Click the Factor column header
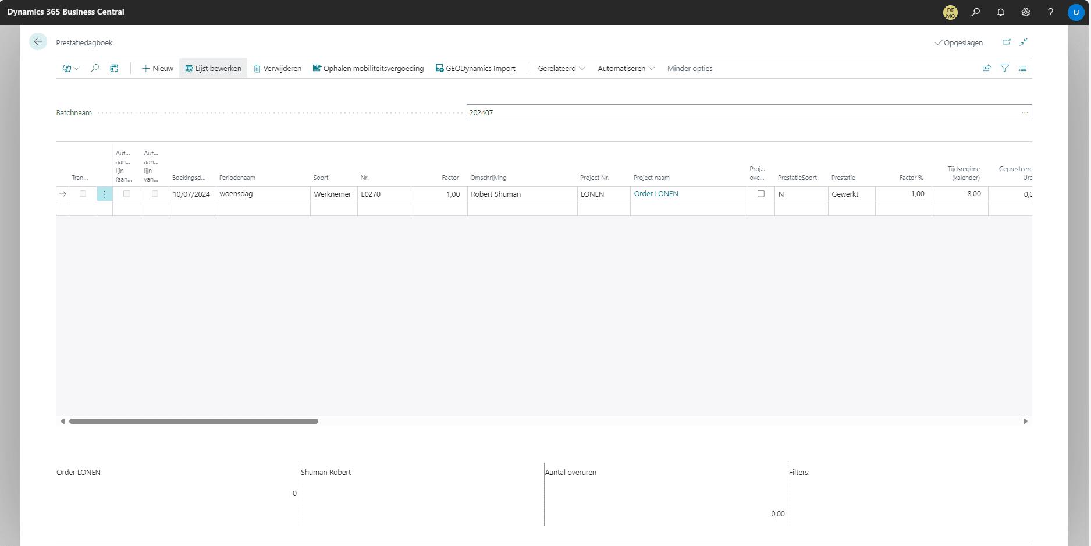Screen dimensions: 1091x546 [x=450, y=178]
